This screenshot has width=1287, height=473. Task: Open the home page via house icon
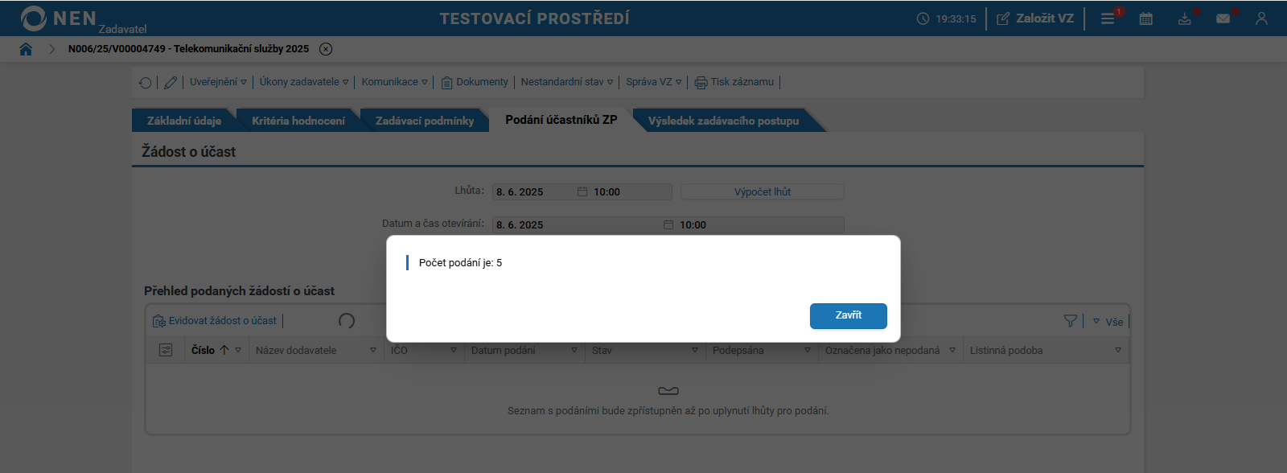(26, 49)
